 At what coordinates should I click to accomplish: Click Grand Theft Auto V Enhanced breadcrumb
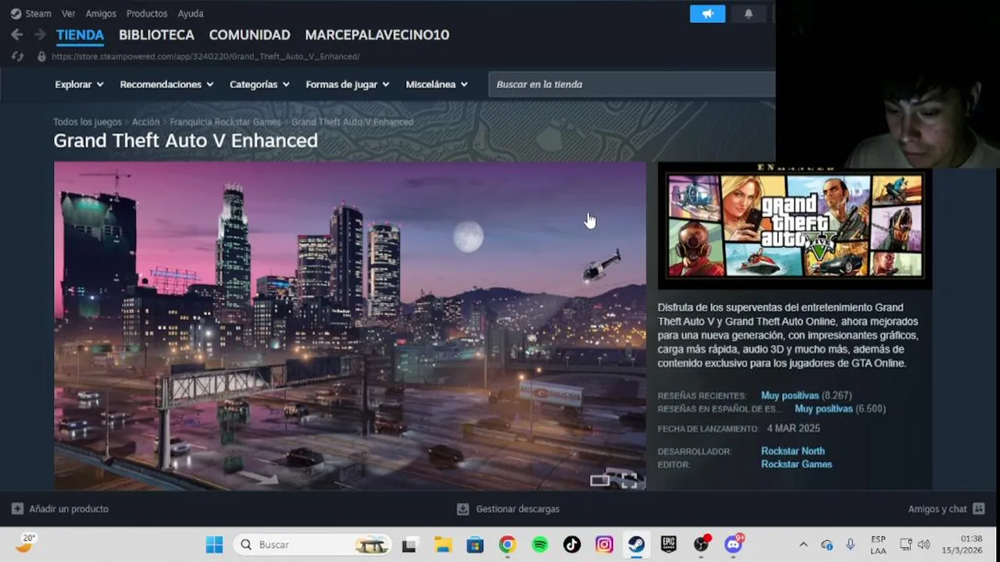click(352, 122)
